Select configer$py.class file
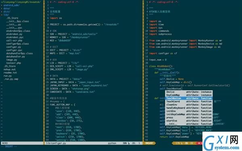This screenshot has height=151, width=242. pos(17,44)
